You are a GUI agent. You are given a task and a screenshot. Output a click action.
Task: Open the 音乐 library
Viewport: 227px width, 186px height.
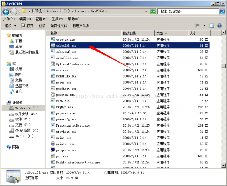click(19, 91)
